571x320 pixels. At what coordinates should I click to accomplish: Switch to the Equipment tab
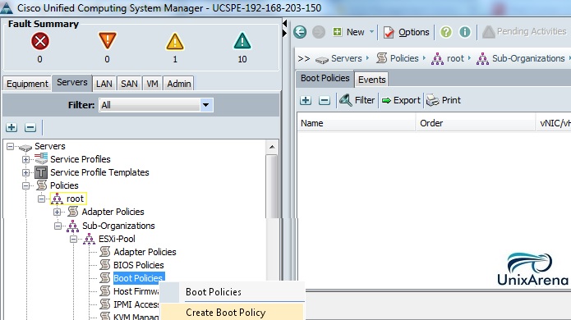pos(27,84)
